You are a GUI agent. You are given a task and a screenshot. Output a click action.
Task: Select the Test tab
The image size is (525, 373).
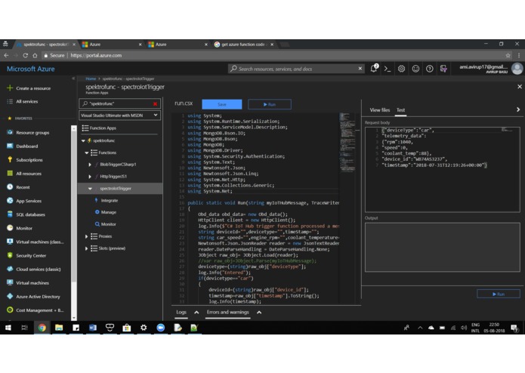pyautogui.click(x=400, y=109)
